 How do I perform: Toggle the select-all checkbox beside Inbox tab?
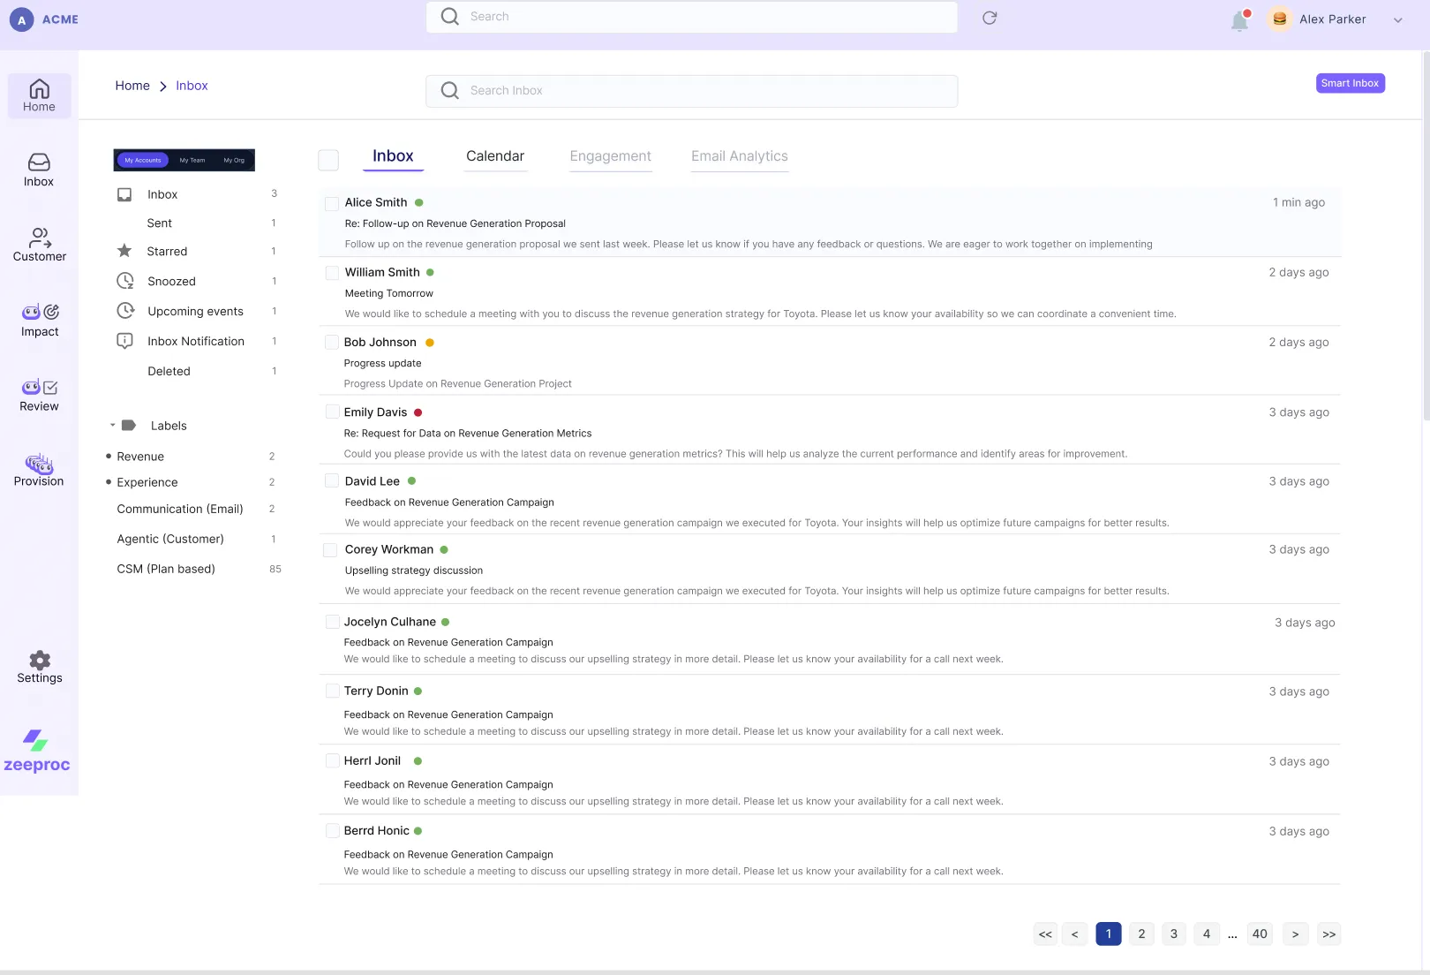coord(328,160)
